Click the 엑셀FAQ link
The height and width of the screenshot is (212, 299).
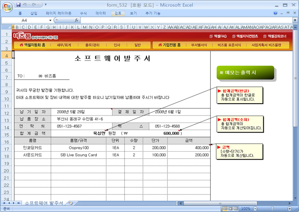218,36
